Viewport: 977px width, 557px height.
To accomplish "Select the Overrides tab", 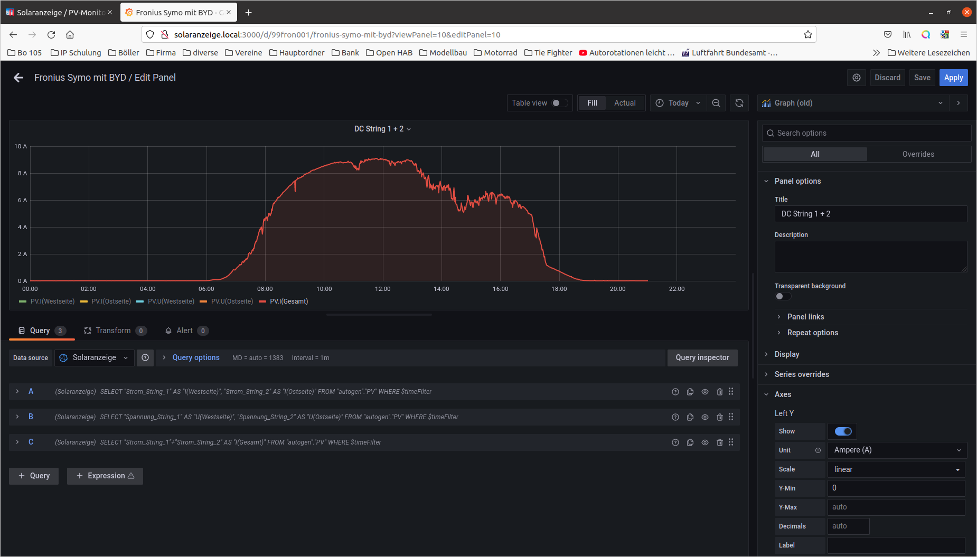I will coord(918,154).
